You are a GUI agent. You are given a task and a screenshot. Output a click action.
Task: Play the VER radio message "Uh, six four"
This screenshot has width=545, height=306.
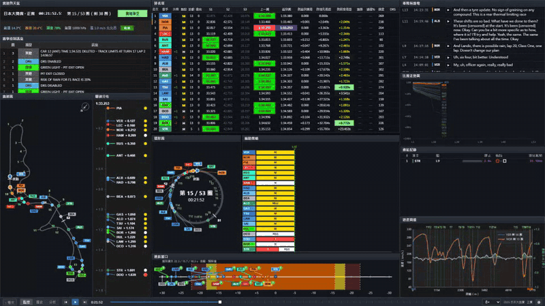click(448, 57)
